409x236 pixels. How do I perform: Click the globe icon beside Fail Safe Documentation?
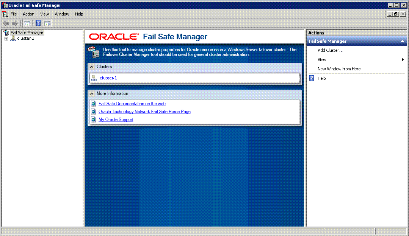click(94, 104)
